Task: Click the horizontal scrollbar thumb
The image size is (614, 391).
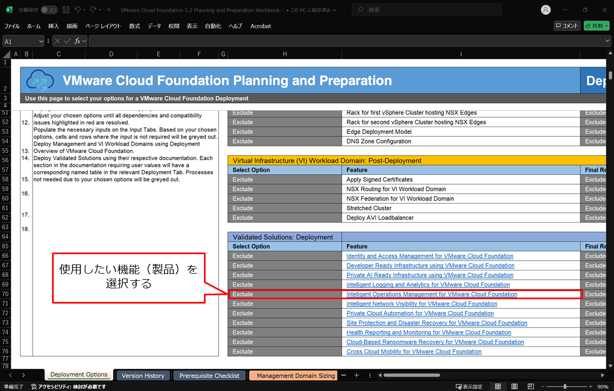Action: click(412, 375)
